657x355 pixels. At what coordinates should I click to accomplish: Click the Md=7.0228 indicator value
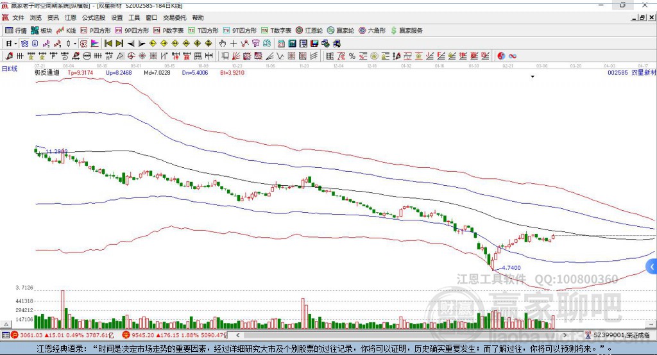tap(157, 73)
